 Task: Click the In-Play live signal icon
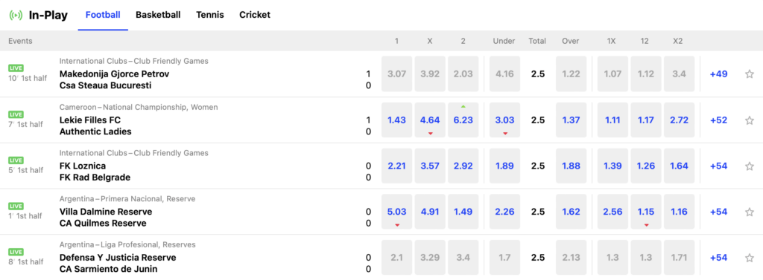[16, 15]
